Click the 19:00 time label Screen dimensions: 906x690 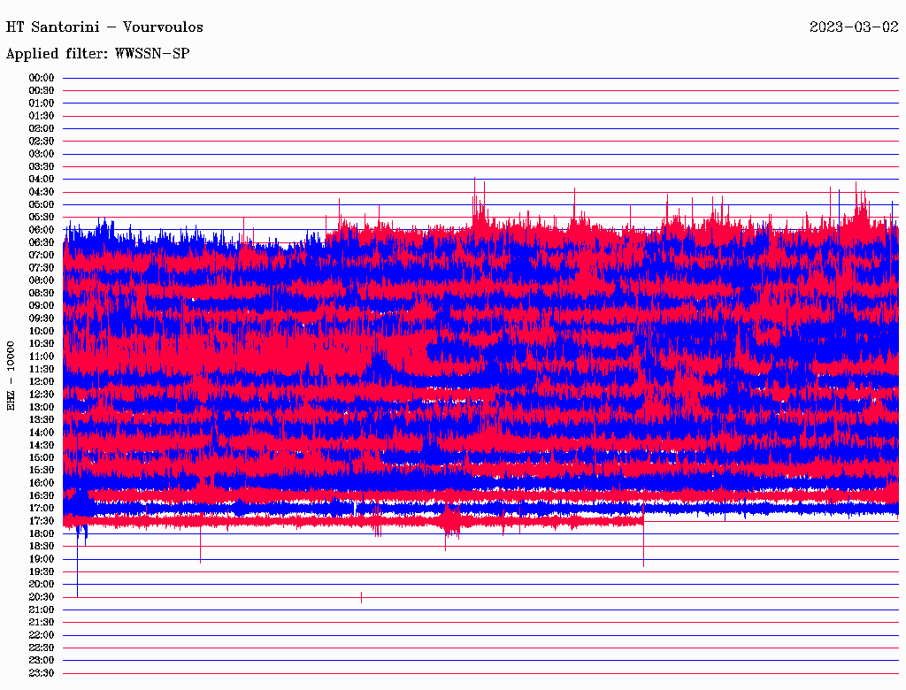click(x=42, y=559)
